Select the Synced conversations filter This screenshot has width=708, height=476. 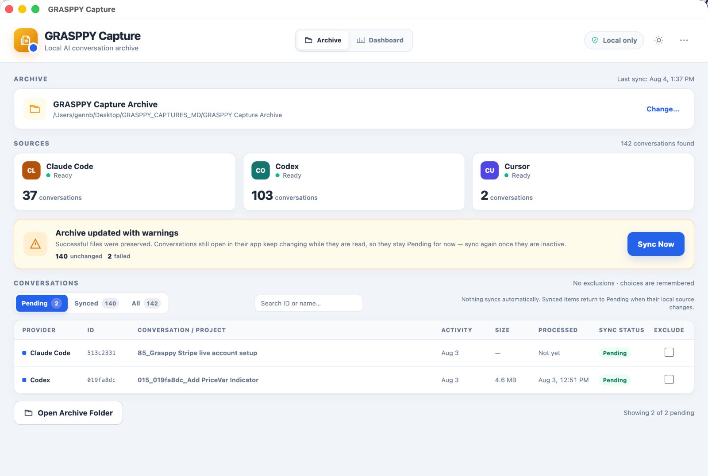(x=96, y=303)
